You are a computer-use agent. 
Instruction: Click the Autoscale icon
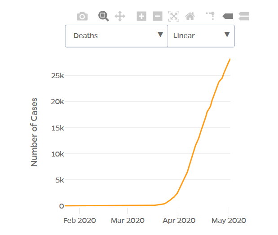pos(174,16)
